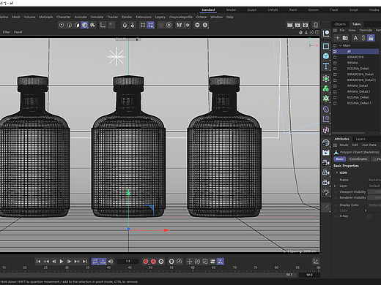
Task: Toggle the take lock overrides padlock
Action: click(x=371, y=38)
